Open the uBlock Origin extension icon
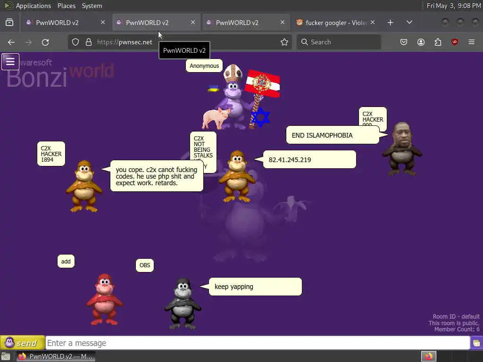The image size is (483, 362). pos(455,42)
